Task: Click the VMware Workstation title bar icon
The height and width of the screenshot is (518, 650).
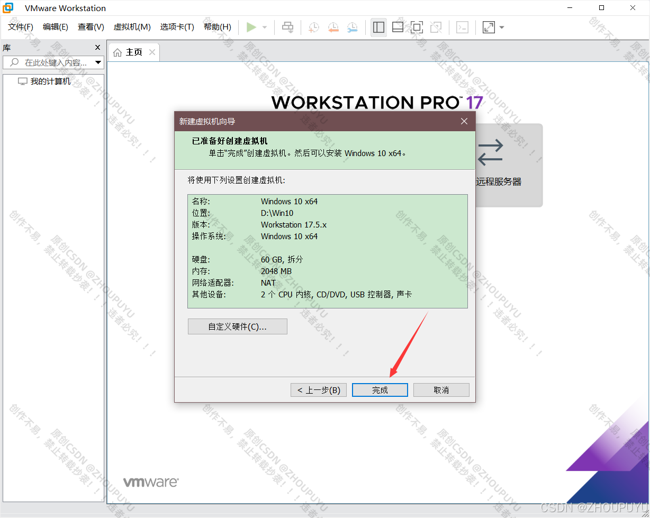Action: click(x=8, y=8)
